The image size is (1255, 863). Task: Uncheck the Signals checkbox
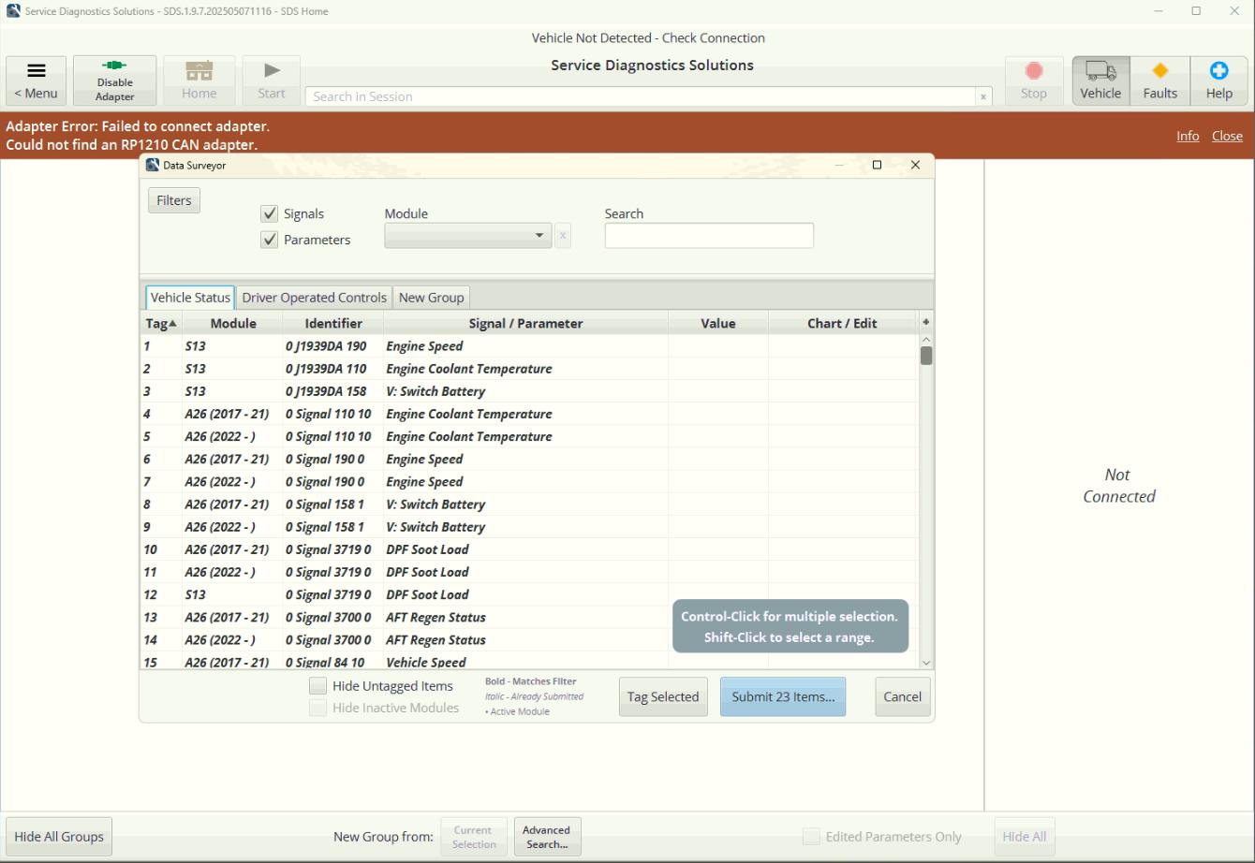coord(270,213)
